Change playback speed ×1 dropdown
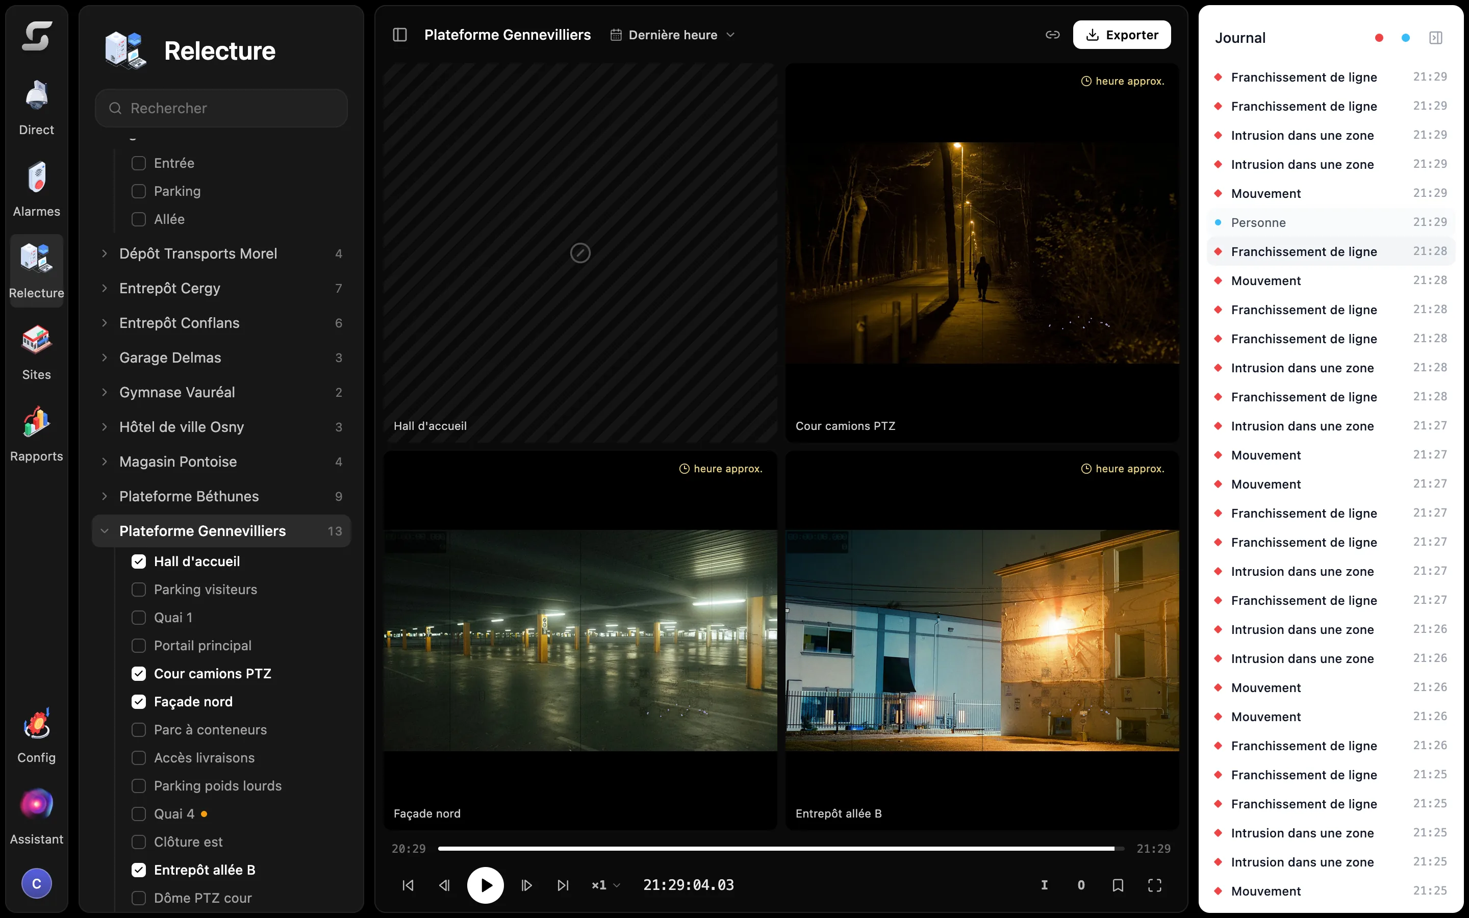The height and width of the screenshot is (918, 1469). [605, 885]
